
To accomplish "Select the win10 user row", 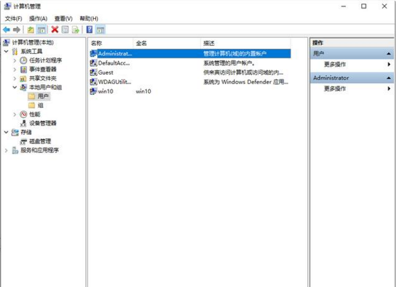I will tap(105, 91).
